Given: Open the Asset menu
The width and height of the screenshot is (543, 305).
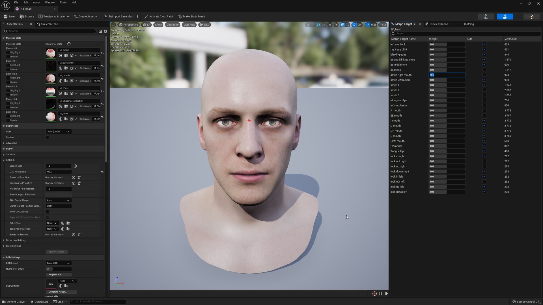Looking at the screenshot, I should point(36,3).
